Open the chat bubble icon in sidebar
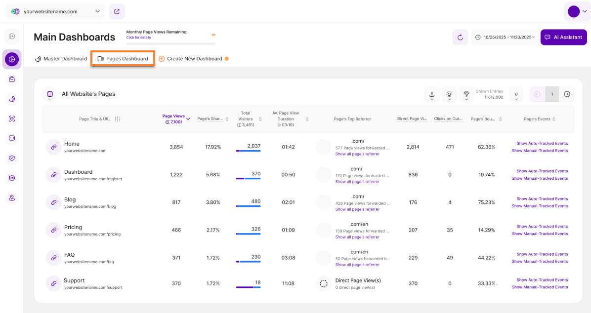The height and width of the screenshot is (313, 591). 12,138
